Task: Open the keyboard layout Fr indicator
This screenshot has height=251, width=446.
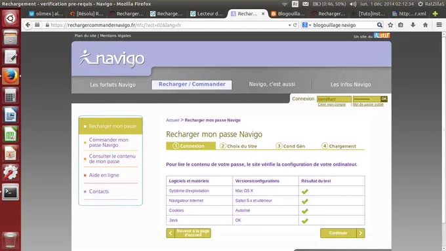Action: (x=295, y=4)
